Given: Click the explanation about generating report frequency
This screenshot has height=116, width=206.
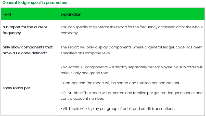Looking at the screenshot, I should tap(132, 30).
